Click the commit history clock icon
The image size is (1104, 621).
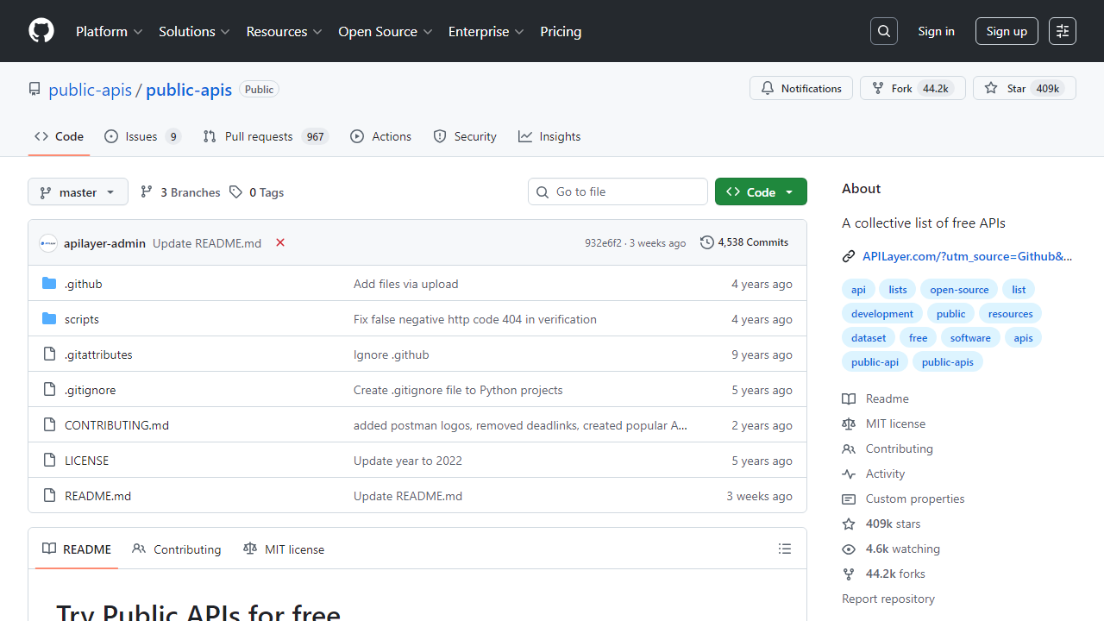click(707, 241)
